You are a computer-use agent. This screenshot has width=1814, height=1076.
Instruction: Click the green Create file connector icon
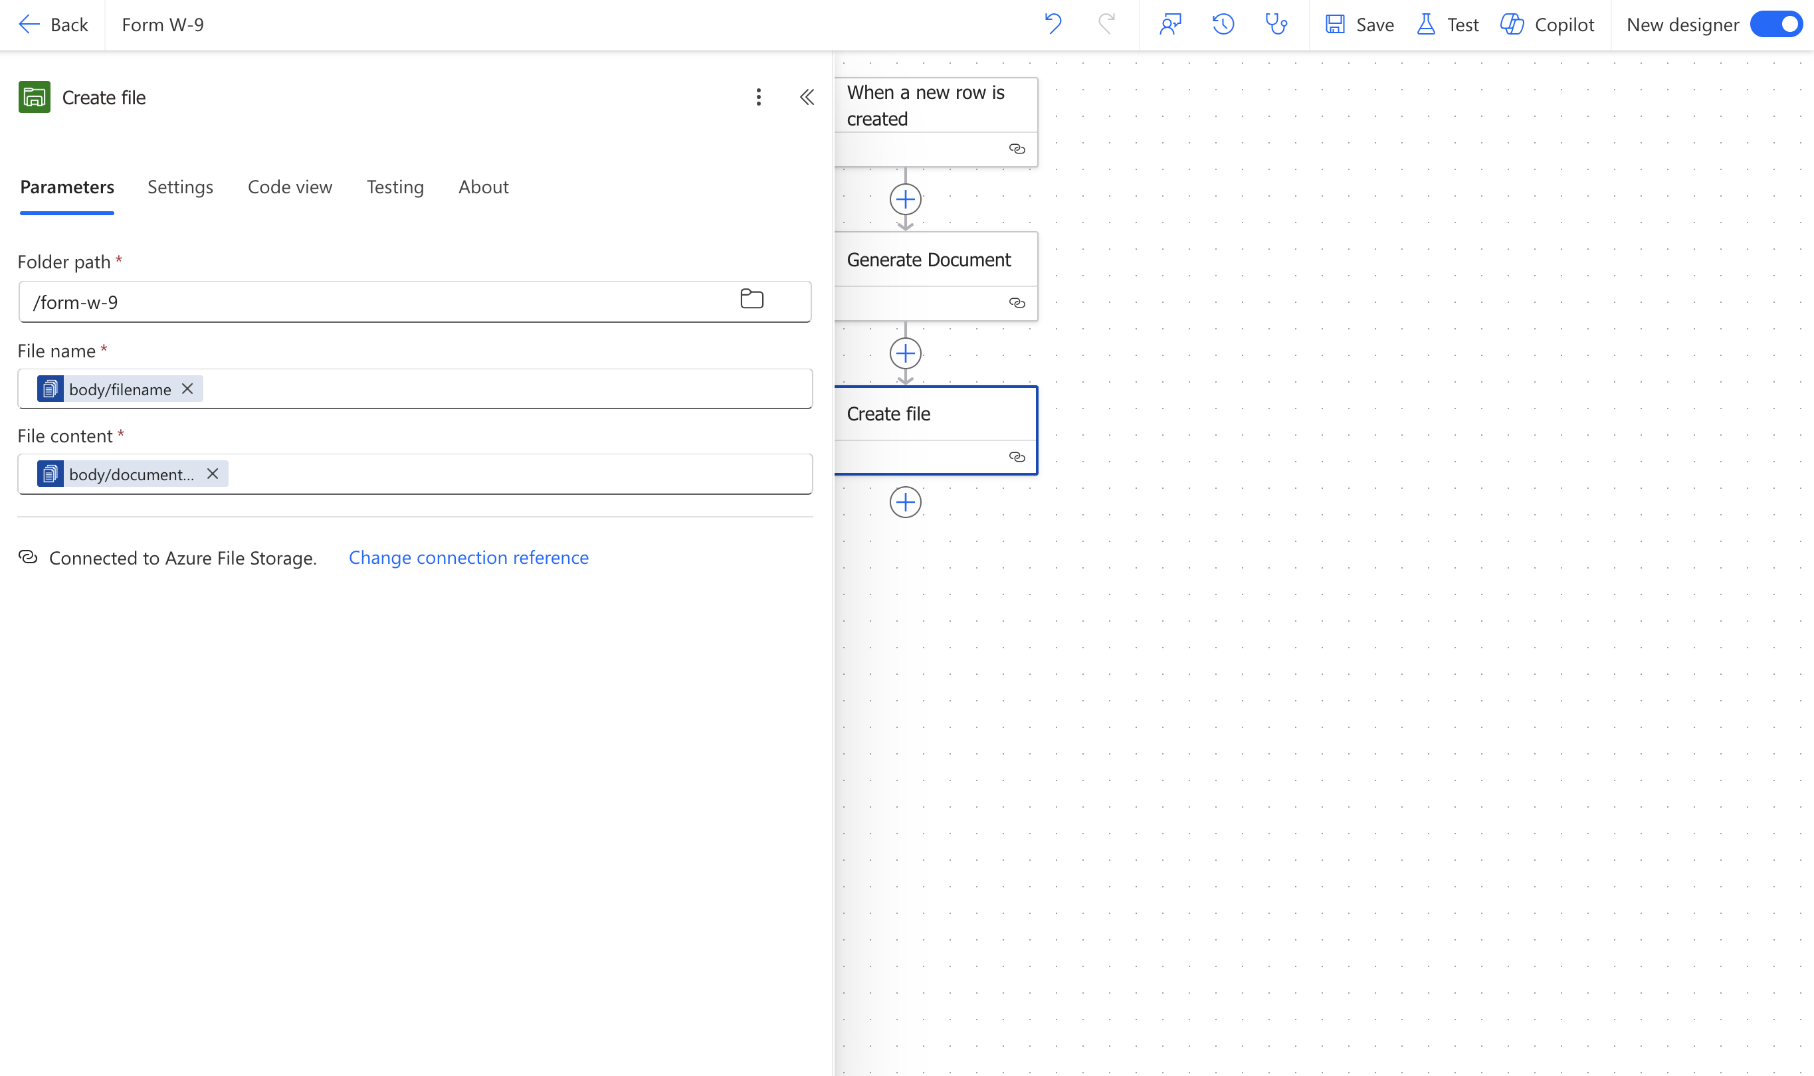tap(34, 96)
